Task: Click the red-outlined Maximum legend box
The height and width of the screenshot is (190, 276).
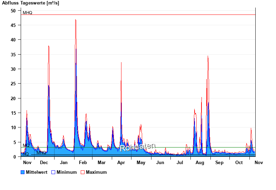Action: pos(82,172)
